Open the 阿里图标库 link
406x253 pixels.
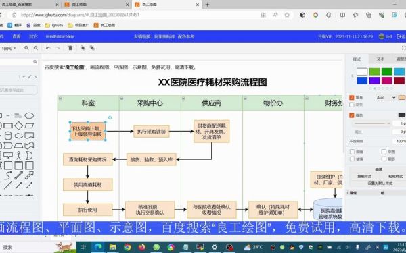click(x=164, y=36)
